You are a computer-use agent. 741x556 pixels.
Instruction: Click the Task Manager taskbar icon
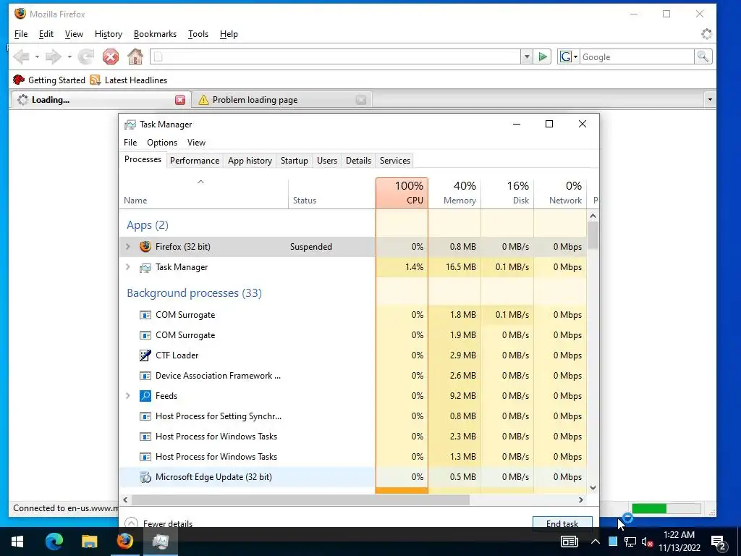[x=161, y=542]
